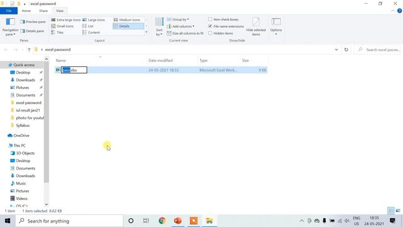This screenshot has height=227, width=403.
Task: Open the address bar history dropdown
Action: point(336,50)
